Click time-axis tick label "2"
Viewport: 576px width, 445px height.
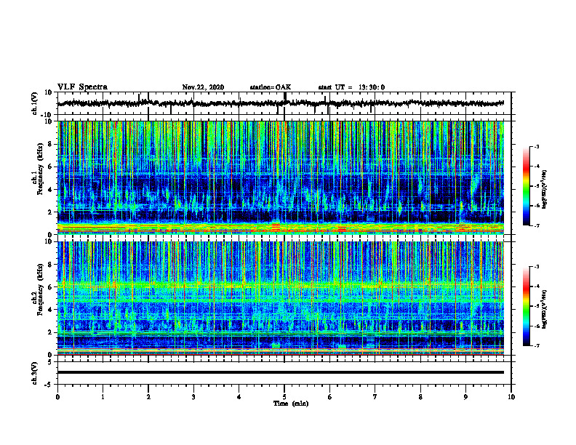point(148,397)
